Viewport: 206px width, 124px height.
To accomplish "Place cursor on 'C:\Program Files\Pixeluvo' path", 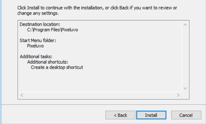I will [x=52, y=30].
